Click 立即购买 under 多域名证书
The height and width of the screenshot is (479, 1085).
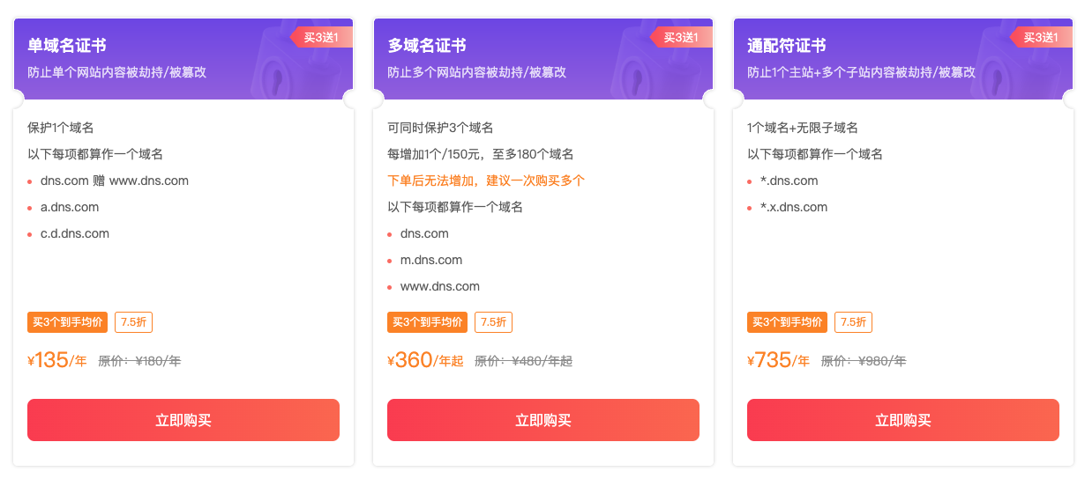point(543,420)
